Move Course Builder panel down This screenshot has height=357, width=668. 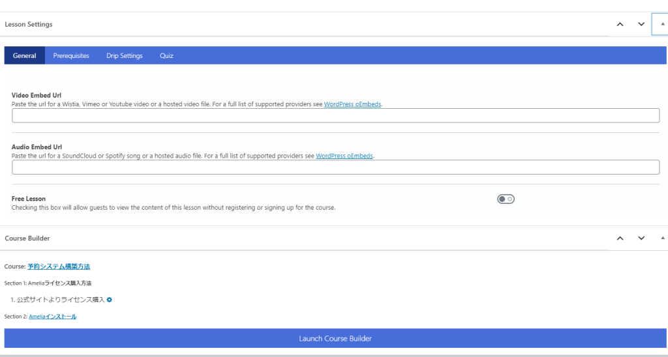(x=641, y=238)
